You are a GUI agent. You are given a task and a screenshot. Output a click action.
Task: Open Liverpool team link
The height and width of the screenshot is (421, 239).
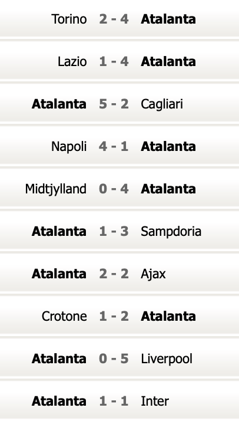tap(167, 358)
